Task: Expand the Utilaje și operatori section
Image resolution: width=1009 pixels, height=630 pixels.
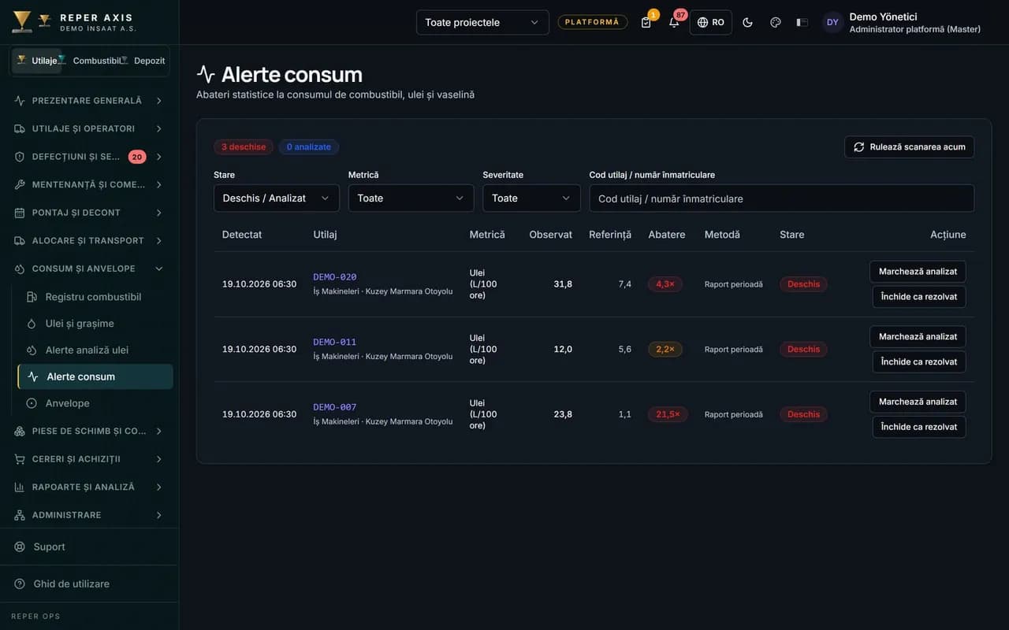Action: 88,128
